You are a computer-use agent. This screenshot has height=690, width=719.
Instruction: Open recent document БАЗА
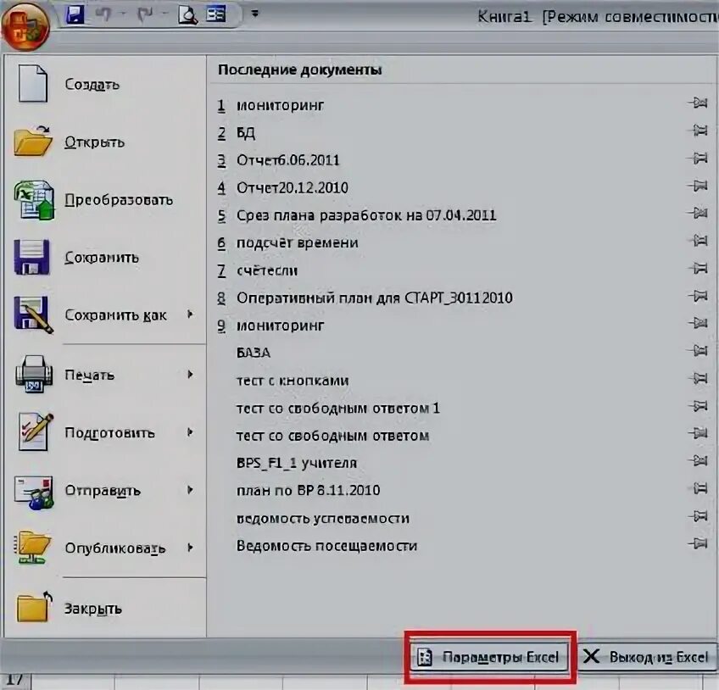pyautogui.click(x=254, y=353)
